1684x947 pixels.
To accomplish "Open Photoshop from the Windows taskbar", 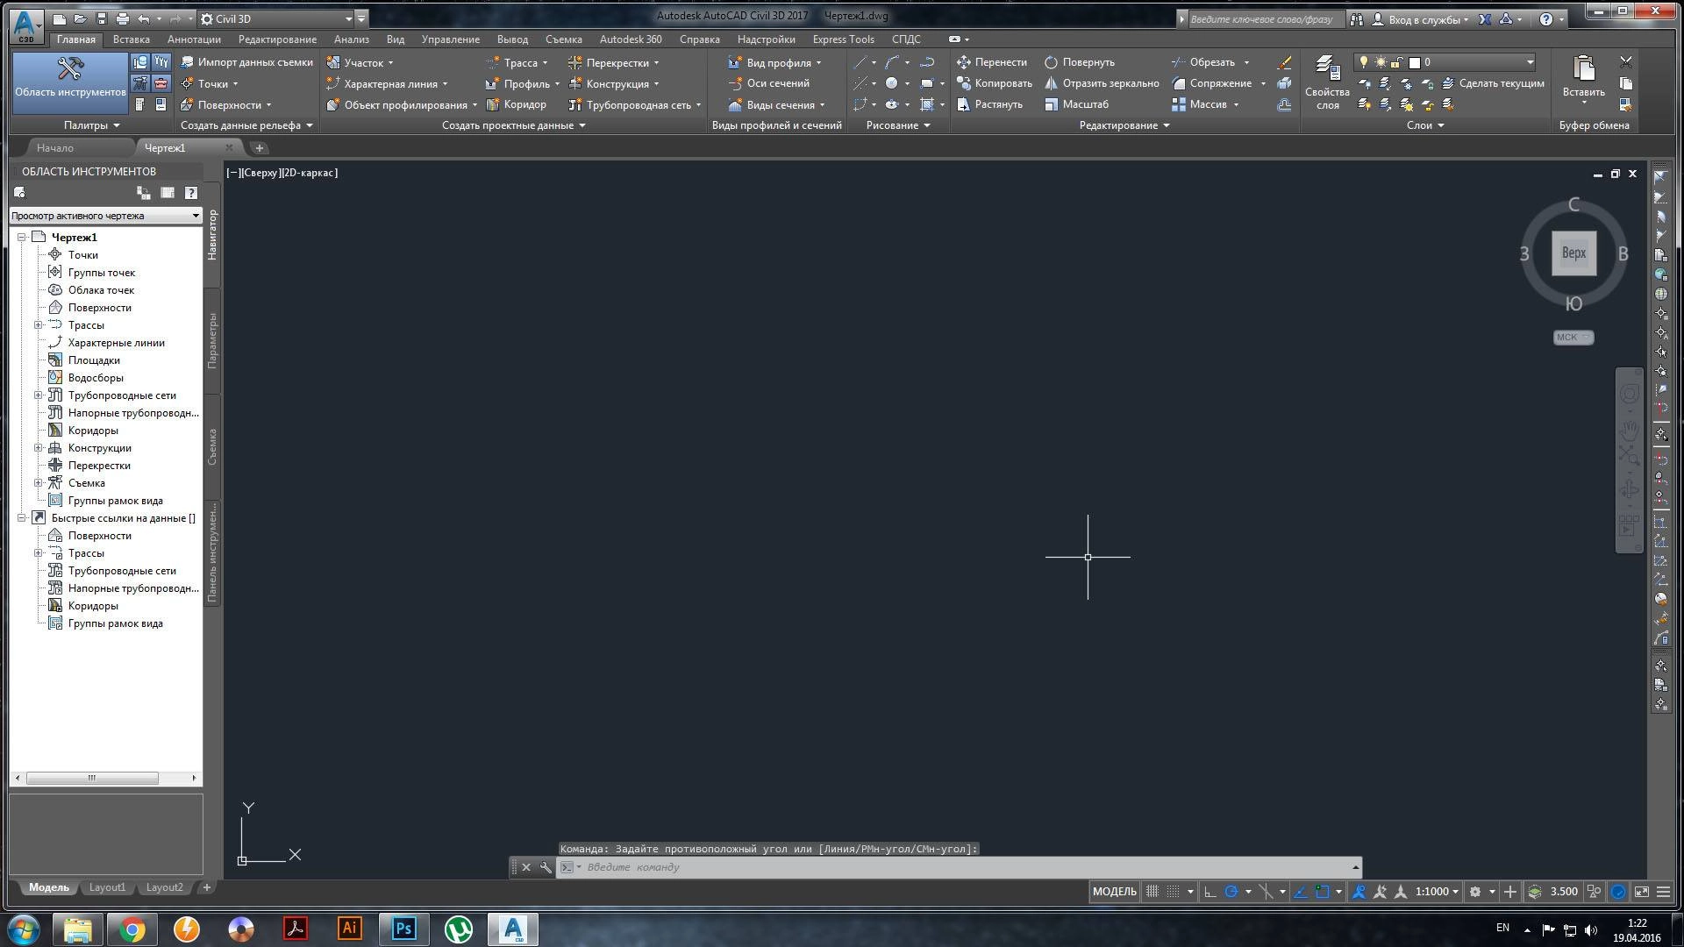I will coord(403,929).
